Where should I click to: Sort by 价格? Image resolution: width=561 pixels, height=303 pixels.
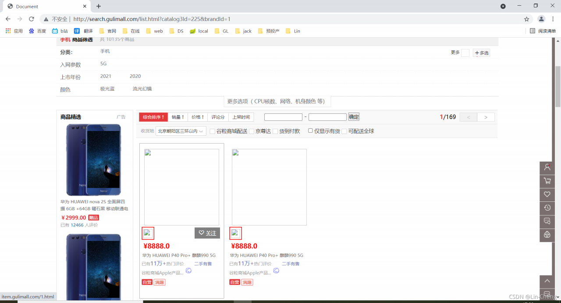coord(198,117)
